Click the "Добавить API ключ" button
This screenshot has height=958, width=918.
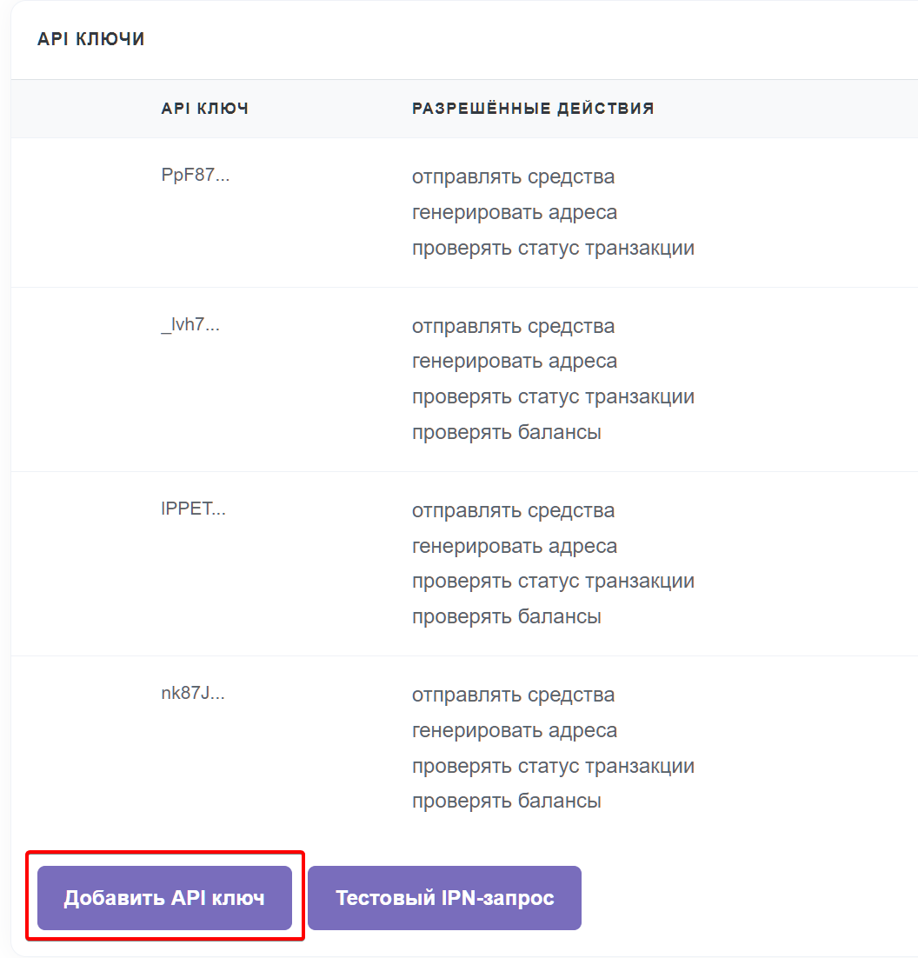click(x=164, y=898)
